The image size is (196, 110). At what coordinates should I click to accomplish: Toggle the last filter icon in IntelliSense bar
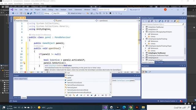pos(110,95)
